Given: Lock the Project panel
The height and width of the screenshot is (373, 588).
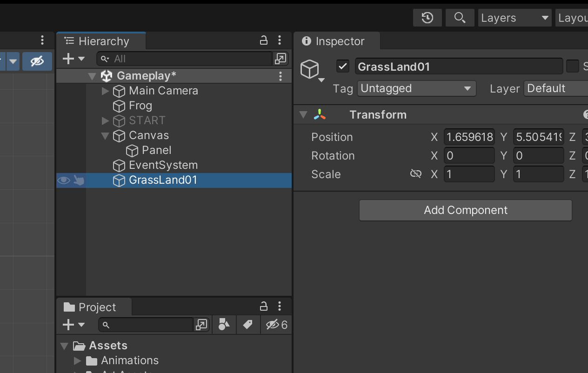Looking at the screenshot, I should tap(263, 306).
